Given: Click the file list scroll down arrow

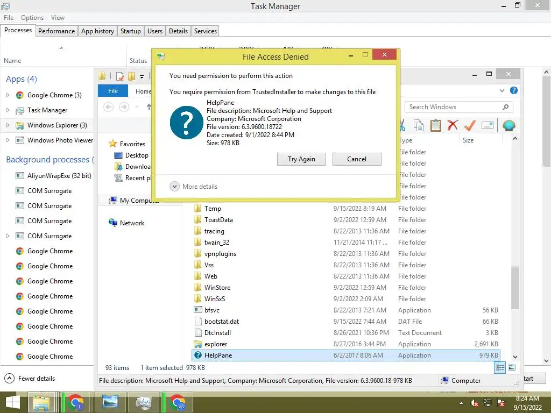Looking at the screenshot, I should click(x=515, y=357).
